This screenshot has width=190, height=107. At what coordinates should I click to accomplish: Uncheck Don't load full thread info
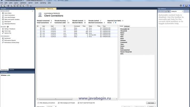coord(79,103)
